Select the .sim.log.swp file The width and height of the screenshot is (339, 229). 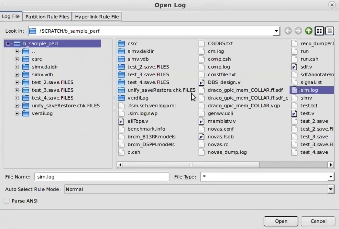tap(138, 114)
